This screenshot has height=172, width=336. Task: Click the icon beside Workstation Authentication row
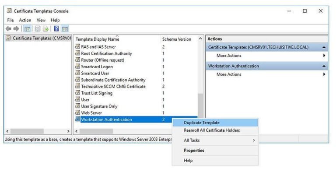[x=77, y=119]
